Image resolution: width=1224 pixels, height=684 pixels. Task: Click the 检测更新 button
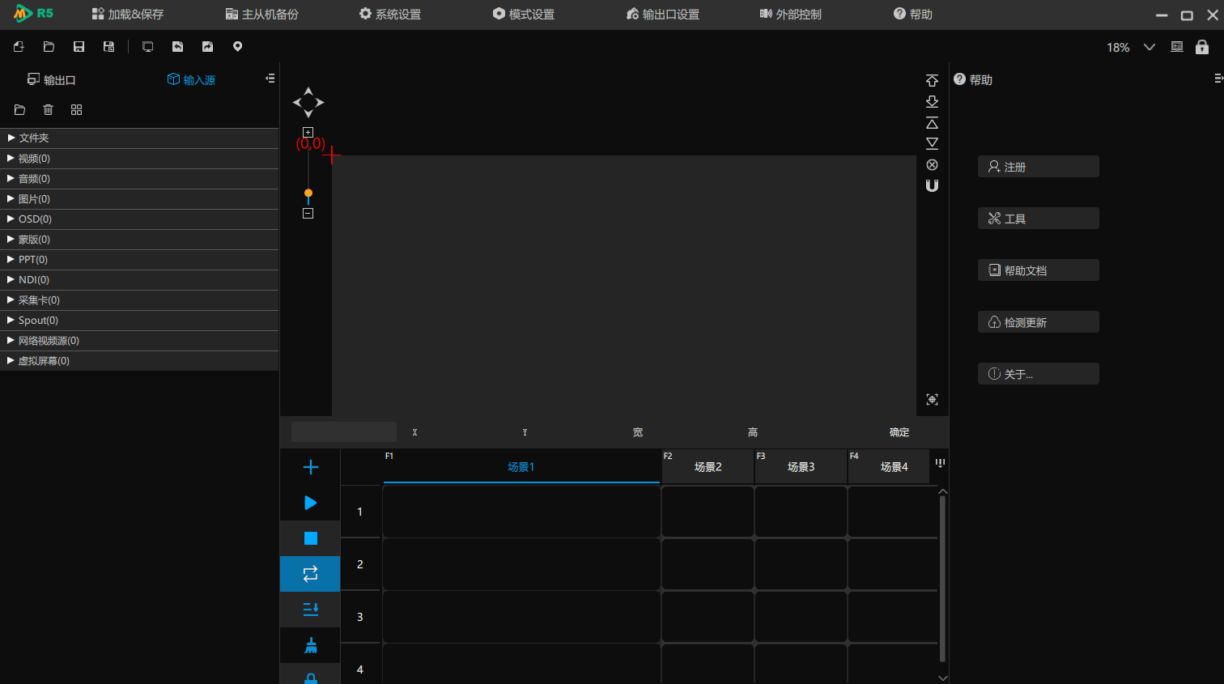[1038, 322]
